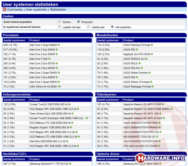Open green arrow for ASUS Striker Extreme
Screen dimensions: 188x166
coord(149,73)
